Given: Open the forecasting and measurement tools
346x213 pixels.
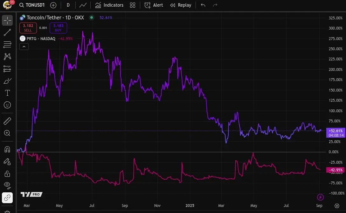Looking at the screenshot, I should (x=7, y=69).
